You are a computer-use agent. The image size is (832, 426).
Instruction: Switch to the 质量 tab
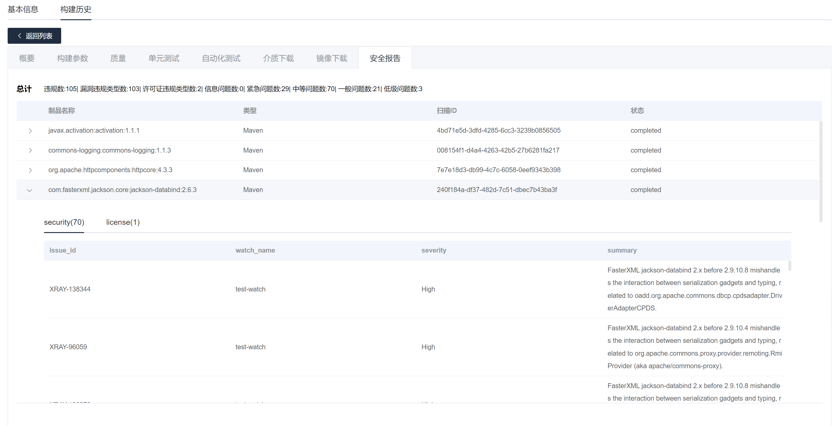pos(118,58)
